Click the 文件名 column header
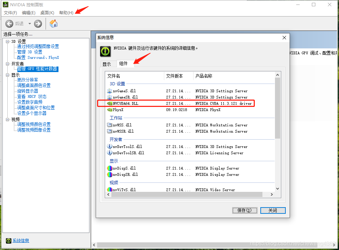This screenshot has width=339, height=250. (x=134, y=76)
